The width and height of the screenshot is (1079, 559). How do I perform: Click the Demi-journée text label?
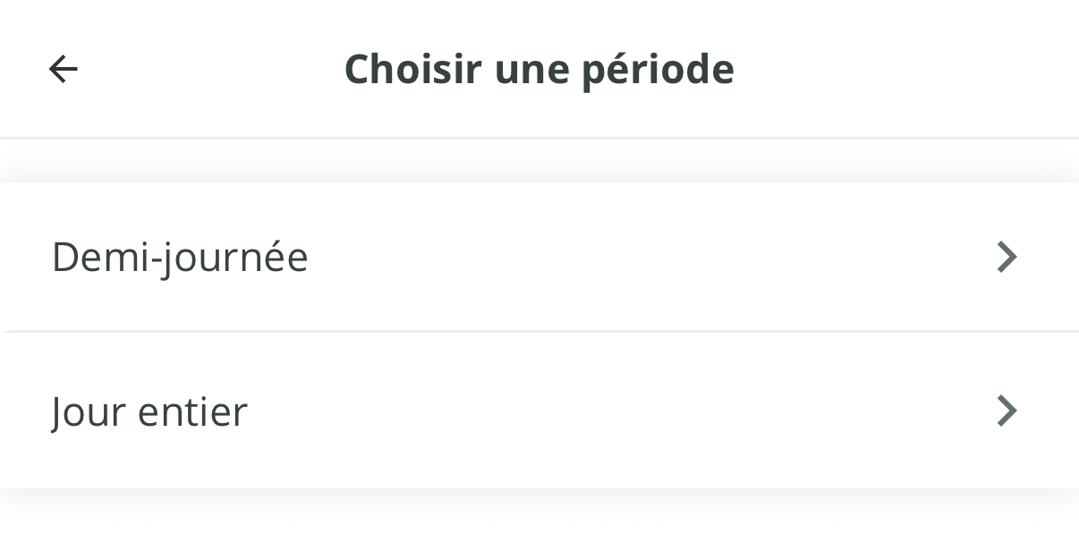pos(180,258)
